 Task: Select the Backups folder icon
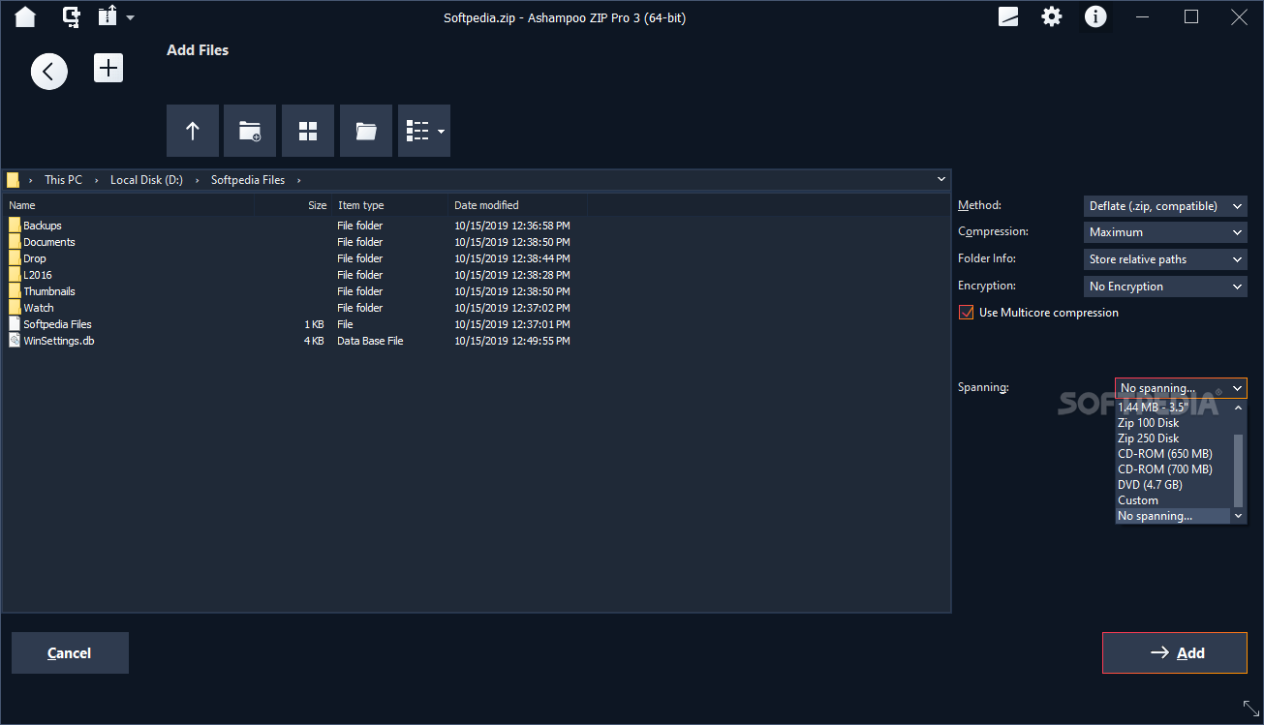point(15,226)
